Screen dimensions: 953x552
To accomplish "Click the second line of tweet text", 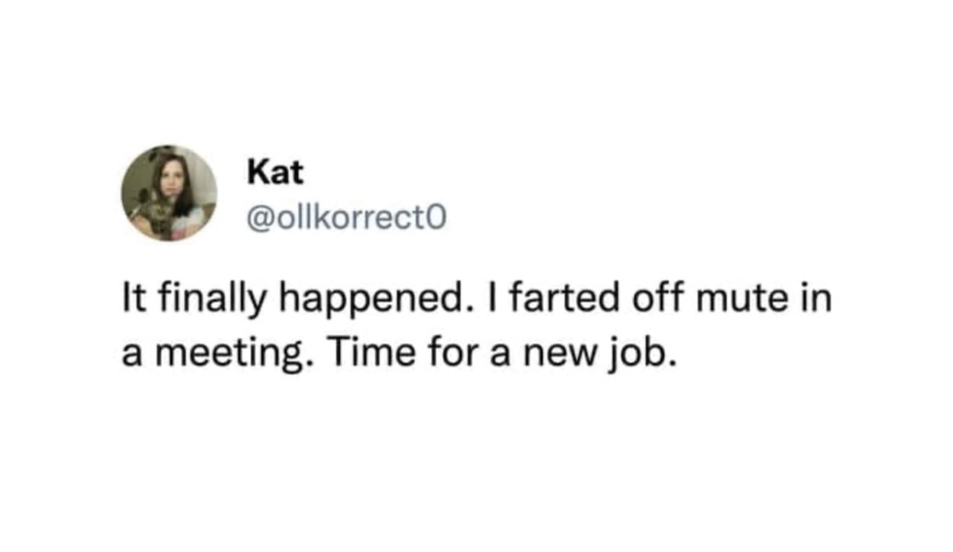I will [400, 354].
